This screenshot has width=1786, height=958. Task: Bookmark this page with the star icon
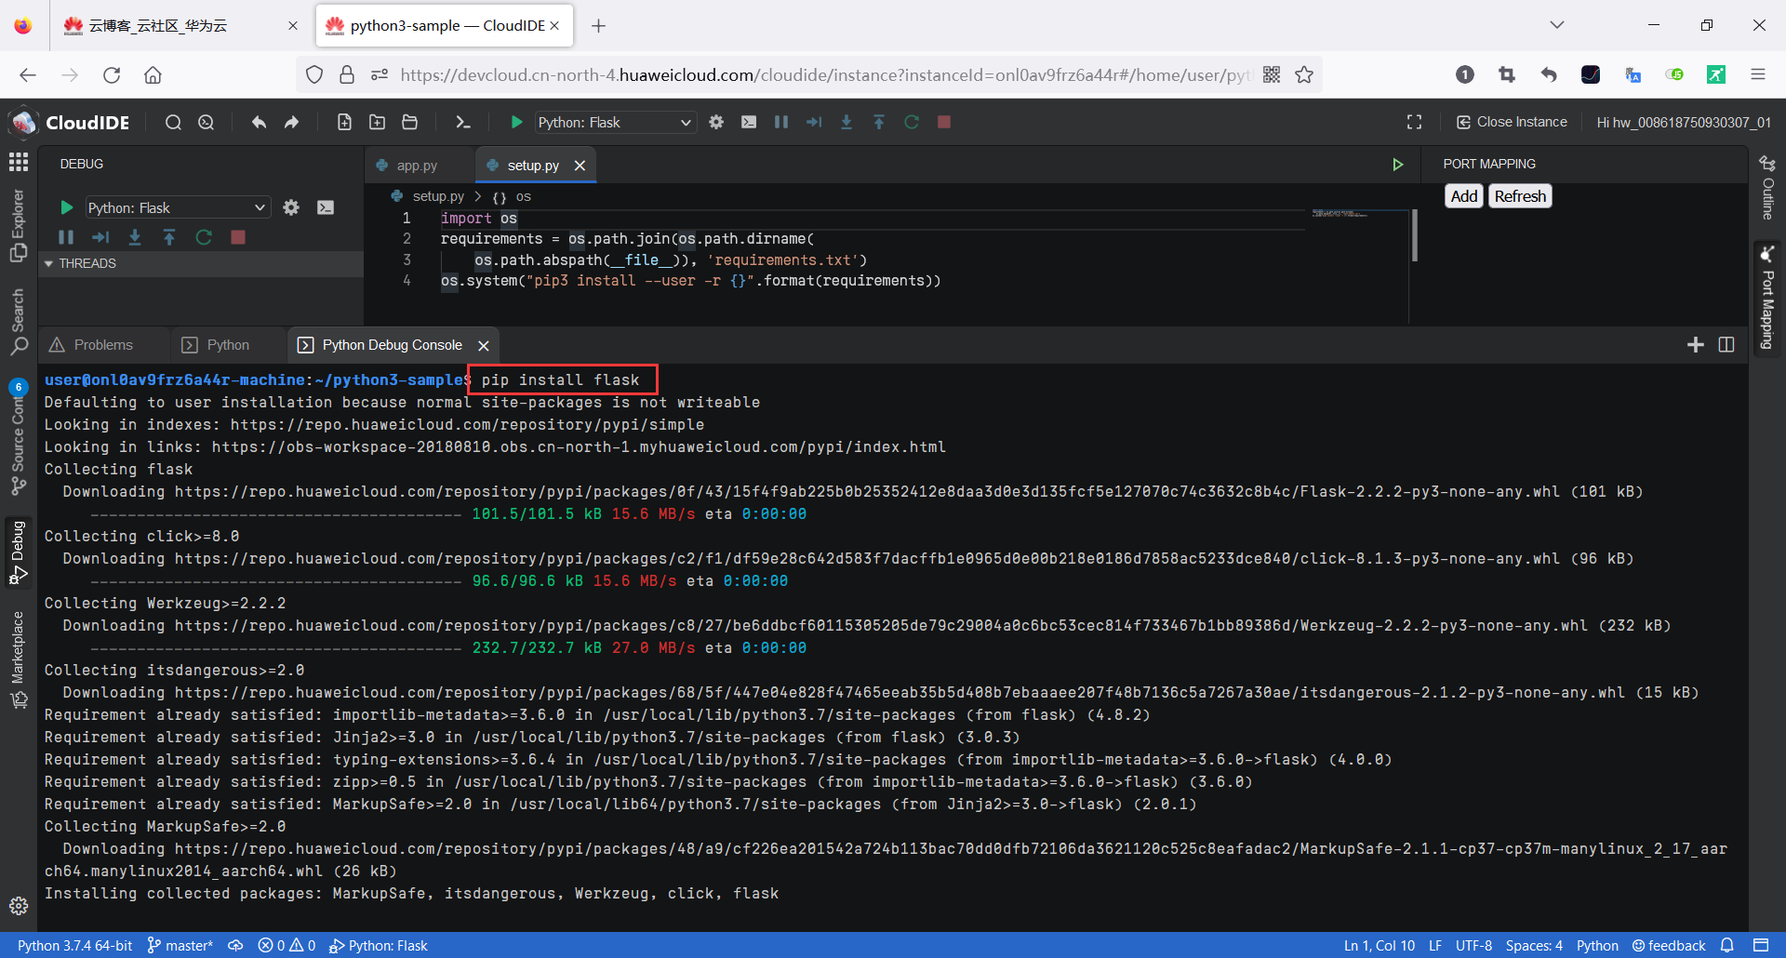(1304, 75)
